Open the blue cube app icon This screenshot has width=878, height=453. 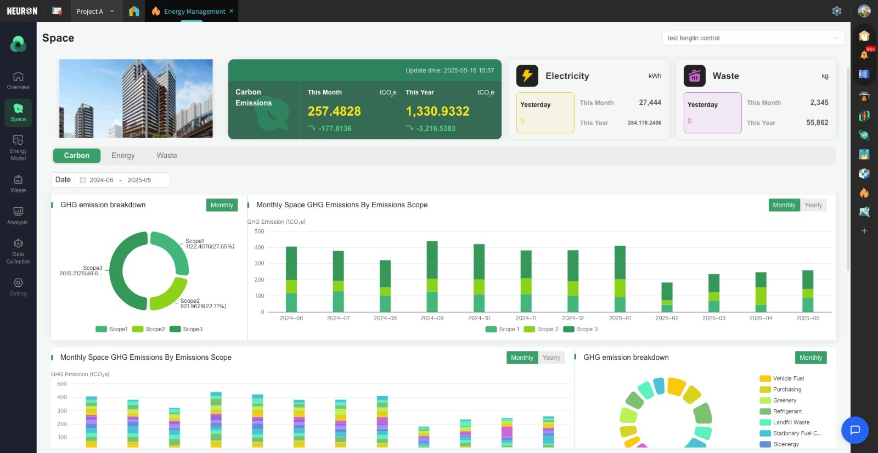coord(864,173)
